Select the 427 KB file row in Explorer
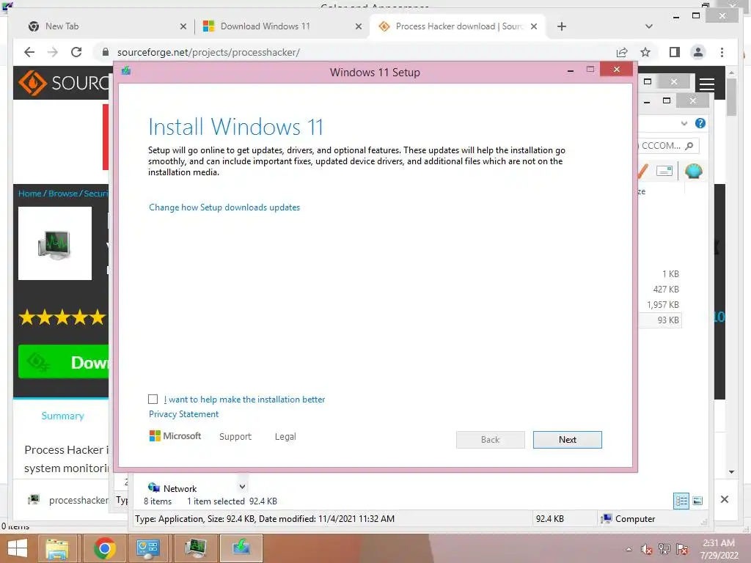751x563 pixels. tap(660, 289)
